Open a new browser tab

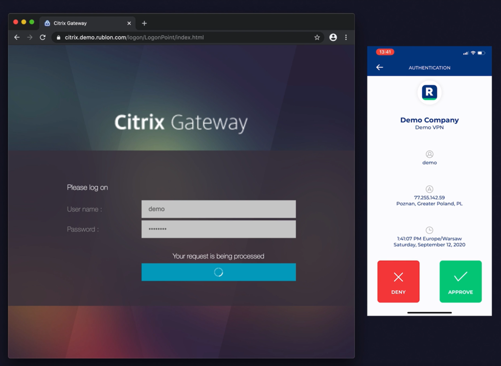click(x=144, y=23)
